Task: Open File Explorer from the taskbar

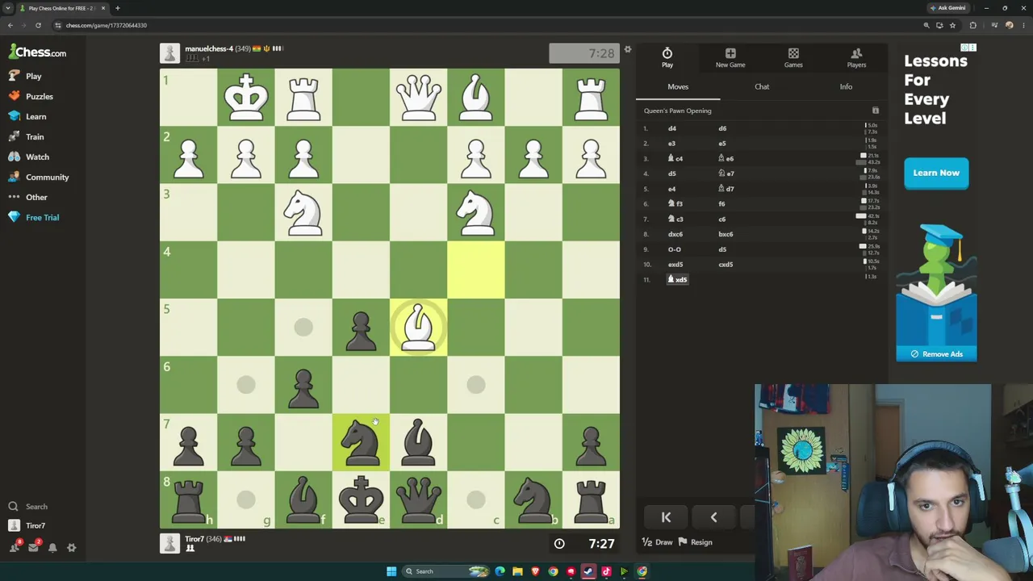Action: coord(517,571)
